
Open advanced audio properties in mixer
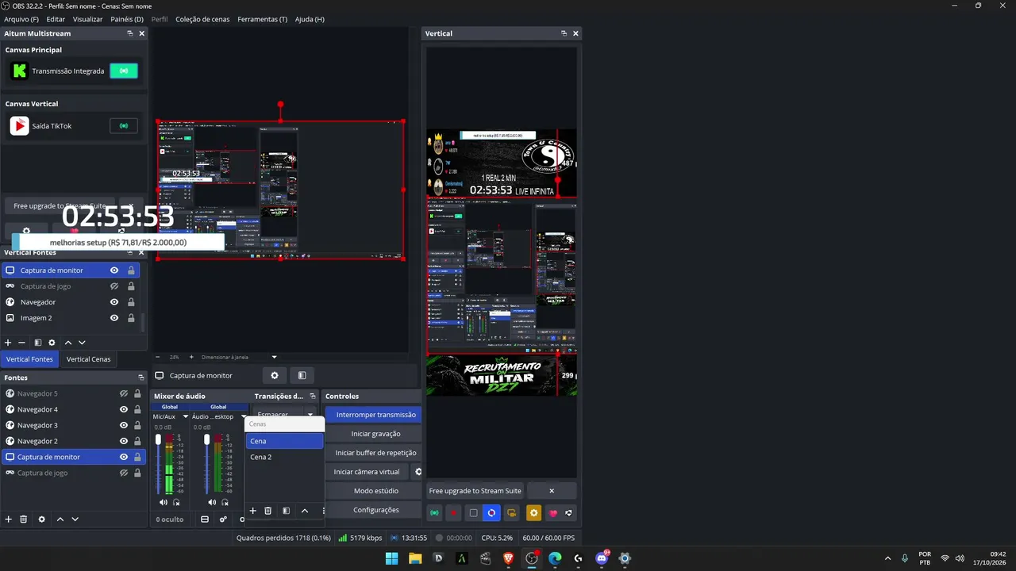[223, 519]
